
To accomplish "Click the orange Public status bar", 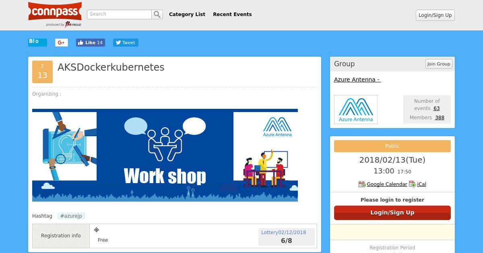I will (392, 146).
